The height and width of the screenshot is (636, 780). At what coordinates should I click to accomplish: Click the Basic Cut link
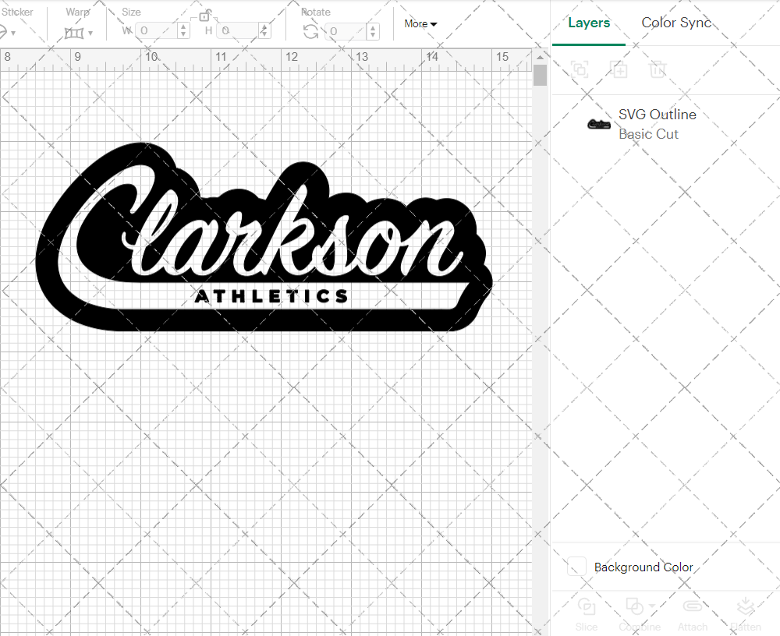648,134
